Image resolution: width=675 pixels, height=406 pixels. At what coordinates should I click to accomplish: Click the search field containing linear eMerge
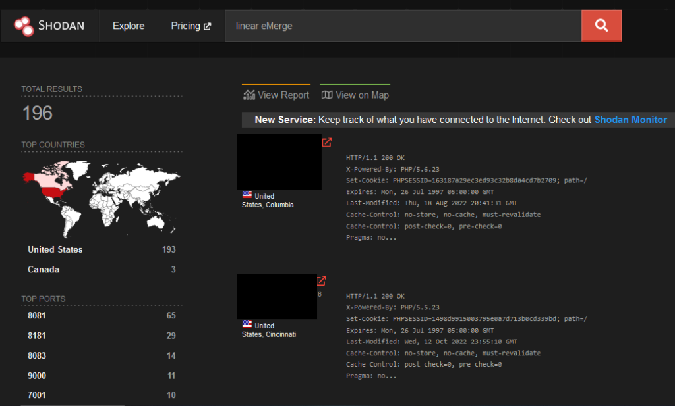[402, 26]
